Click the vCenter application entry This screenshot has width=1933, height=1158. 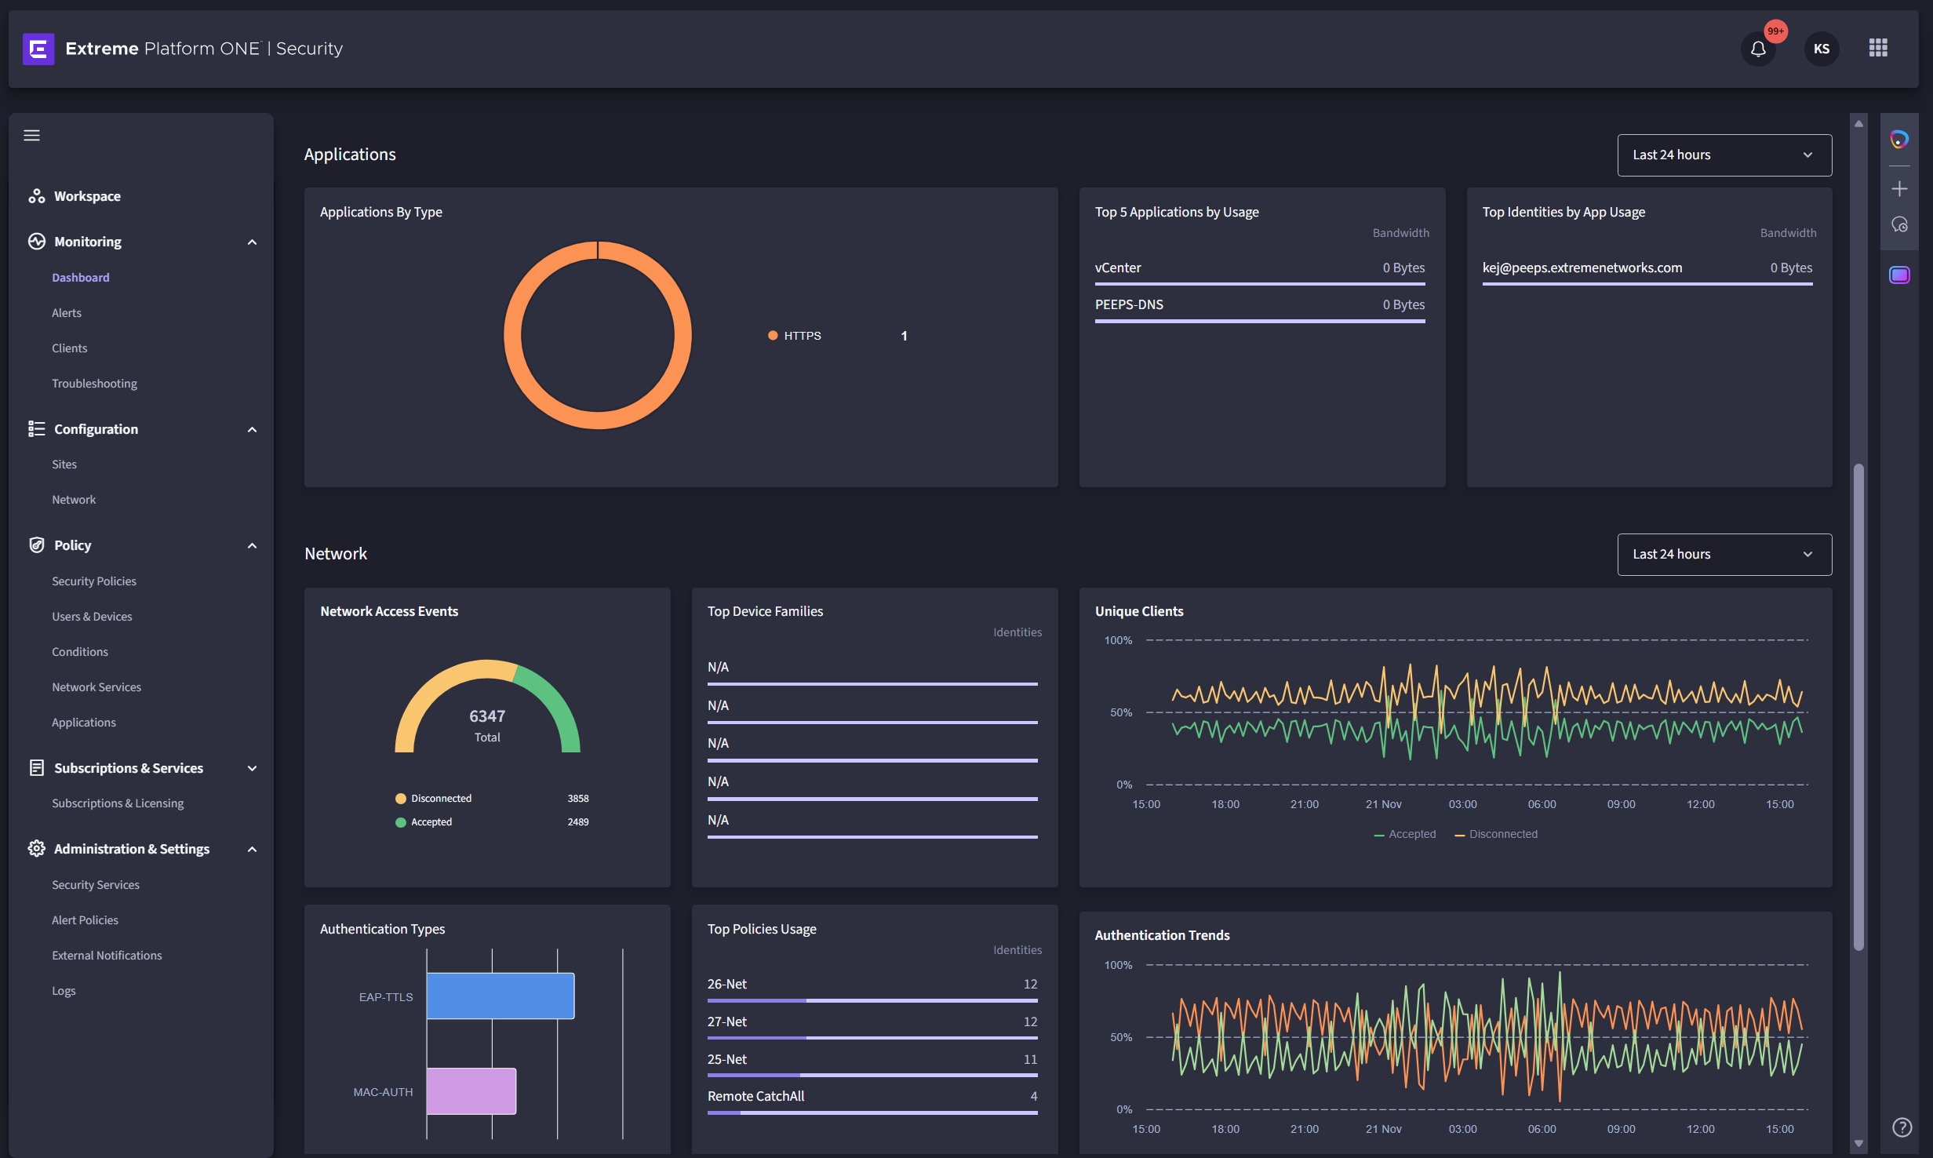(x=1118, y=268)
